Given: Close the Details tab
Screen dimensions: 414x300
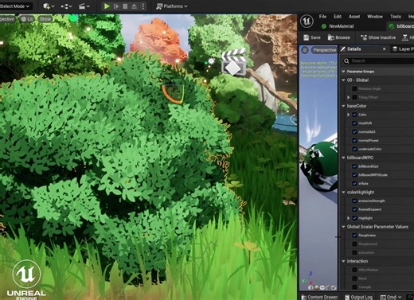Looking at the screenshot, I should pyautogui.click(x=384, y=49).
